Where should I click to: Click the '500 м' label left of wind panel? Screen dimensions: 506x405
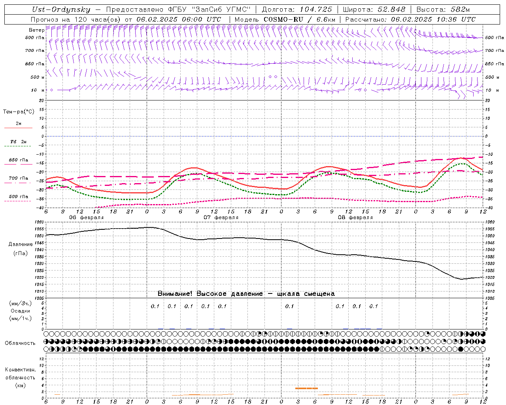(38, 78)
